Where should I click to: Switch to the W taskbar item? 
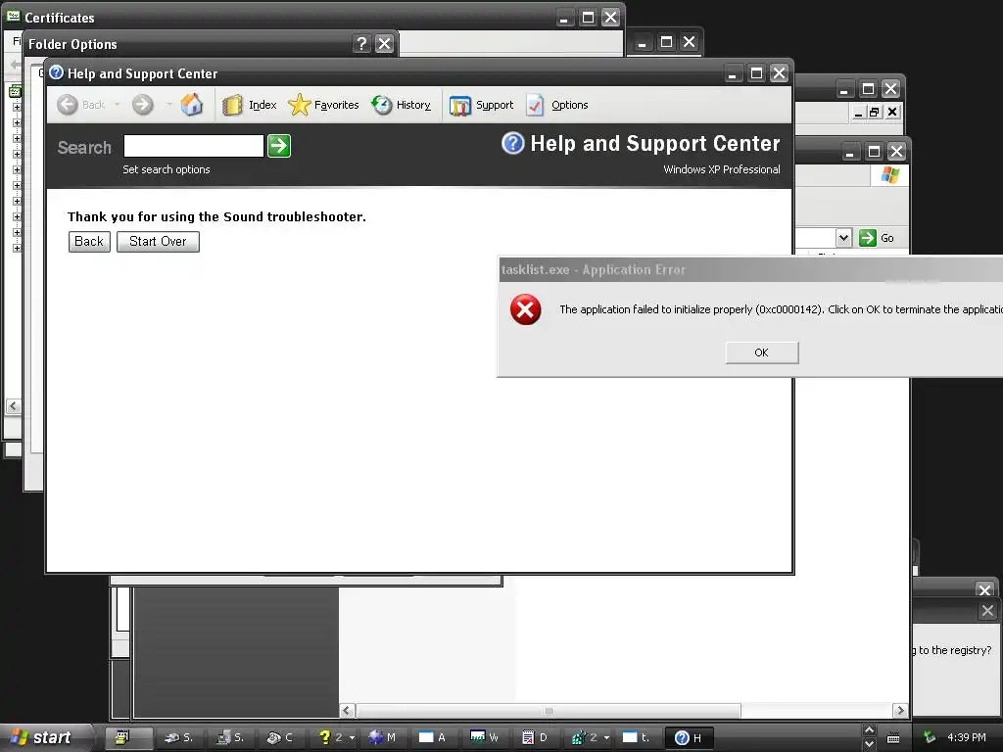pyautogui.click(x=484, y=738)
